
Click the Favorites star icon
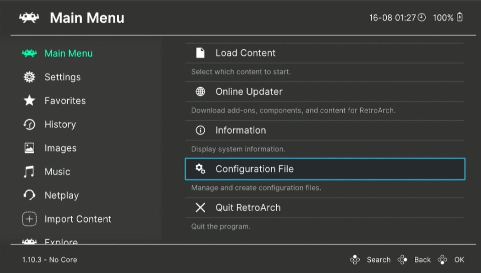(30, 100)
